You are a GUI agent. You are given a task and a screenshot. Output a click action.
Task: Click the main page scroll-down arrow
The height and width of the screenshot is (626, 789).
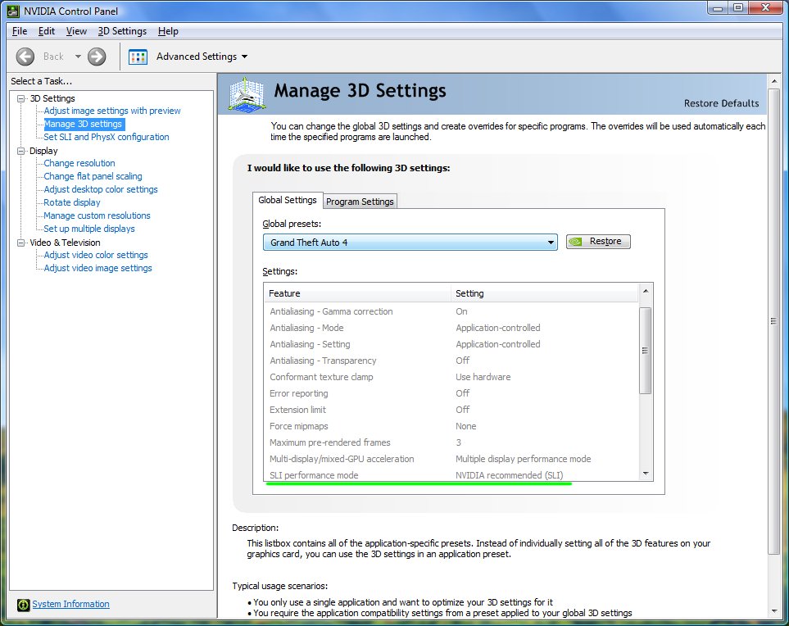coord(774,611)
